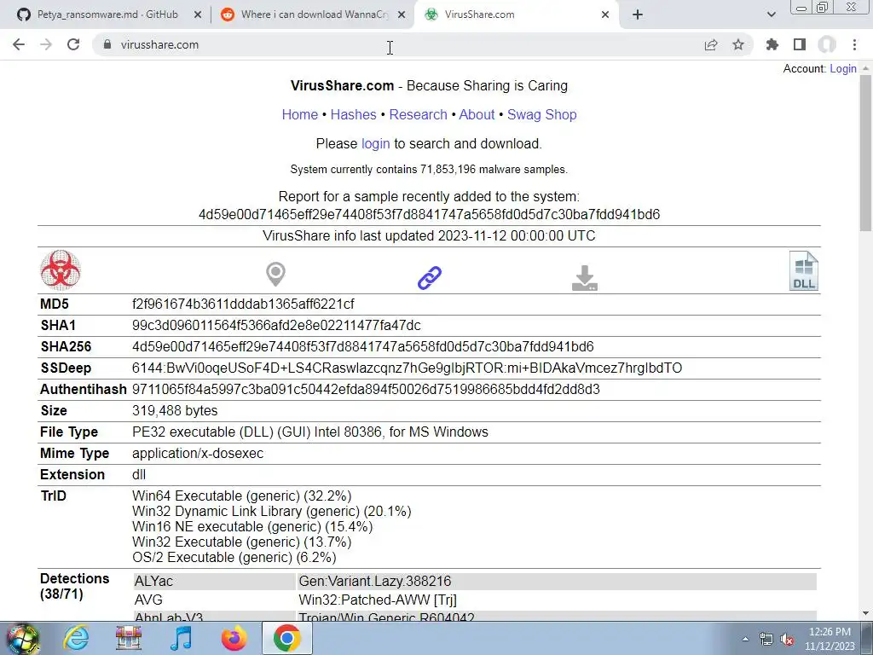Switch to the Reddit WannaCry download tab
Image resolution: width=873 pixels, height=655 pixels.
[x=313, y=15]
